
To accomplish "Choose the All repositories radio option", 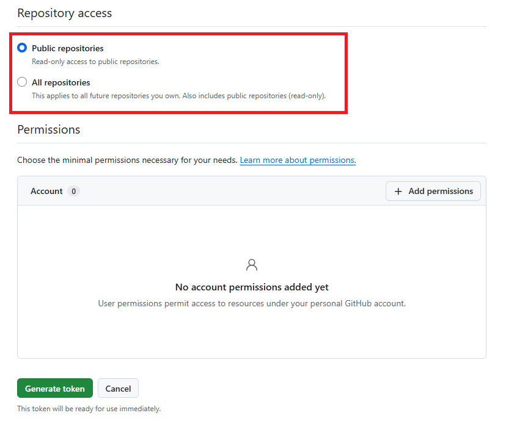I will point(22,82).
